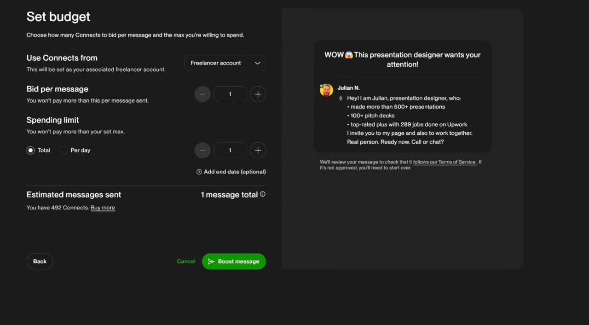Click Julian N.'s profile avatar

tap(326, 90)
